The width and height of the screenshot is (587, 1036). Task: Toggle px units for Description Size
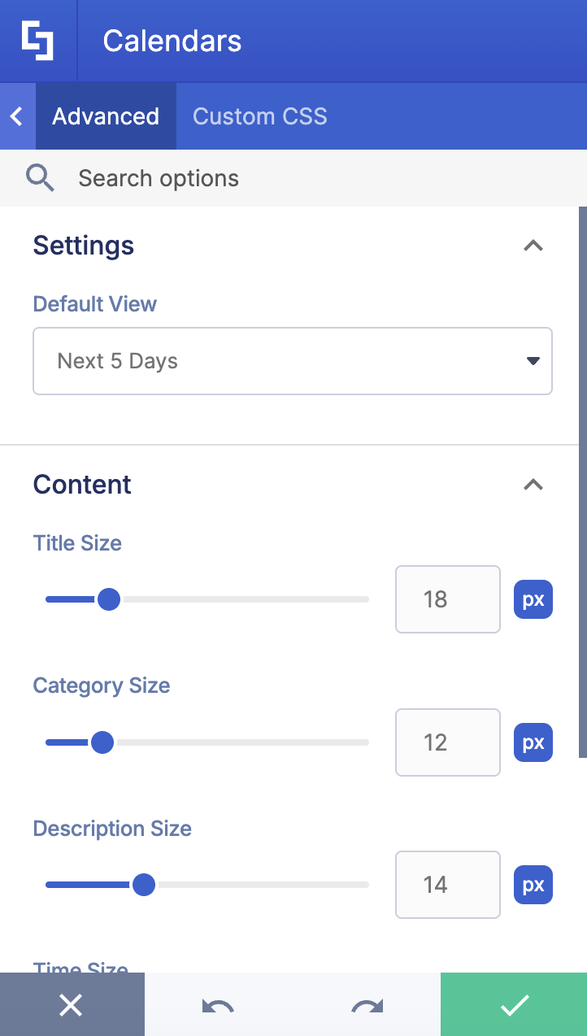533,885
